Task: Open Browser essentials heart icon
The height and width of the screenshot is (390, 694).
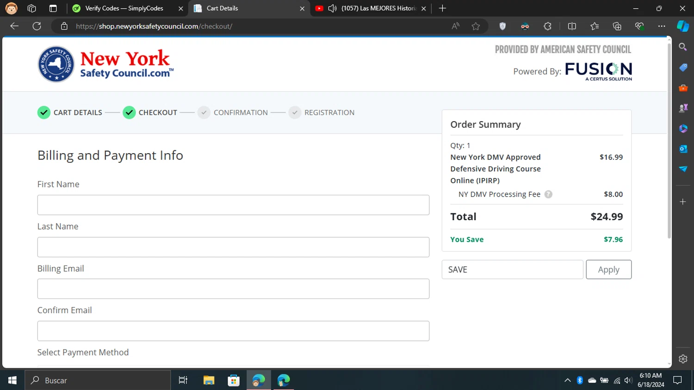Action: [x=639, y=26]
